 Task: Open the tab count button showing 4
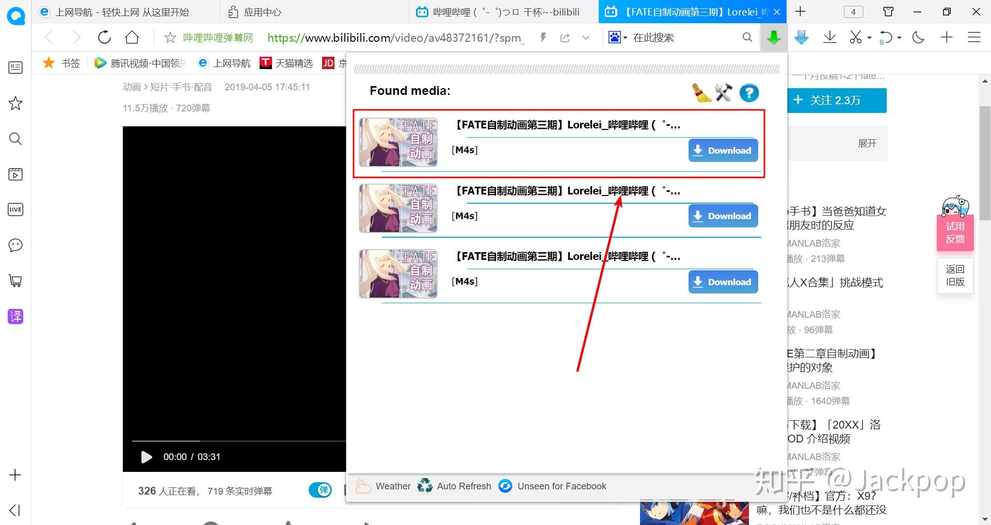click(853, 12)
